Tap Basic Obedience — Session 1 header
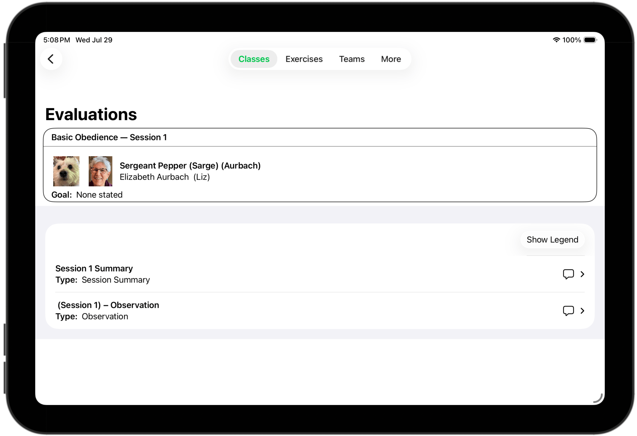 pyautogui.click(x=109, y=137)
